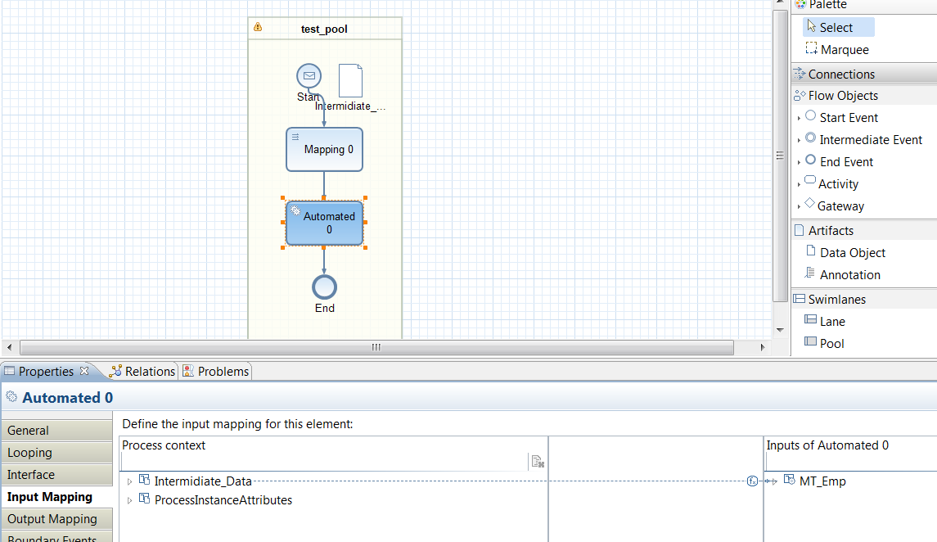
Task: Pick the Activity palette item
Action: click(831, 184)
